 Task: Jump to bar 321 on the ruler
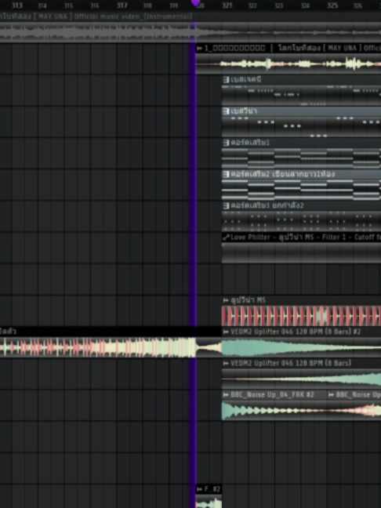(x=227, y=5)
